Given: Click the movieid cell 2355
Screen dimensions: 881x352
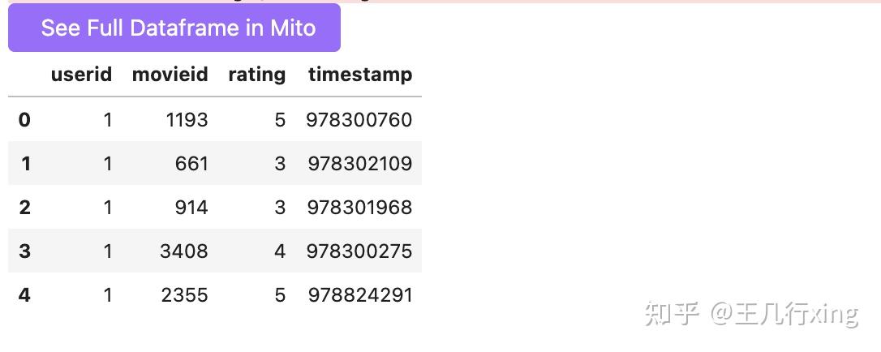Looking at the screenshot, I should (185, 294).
